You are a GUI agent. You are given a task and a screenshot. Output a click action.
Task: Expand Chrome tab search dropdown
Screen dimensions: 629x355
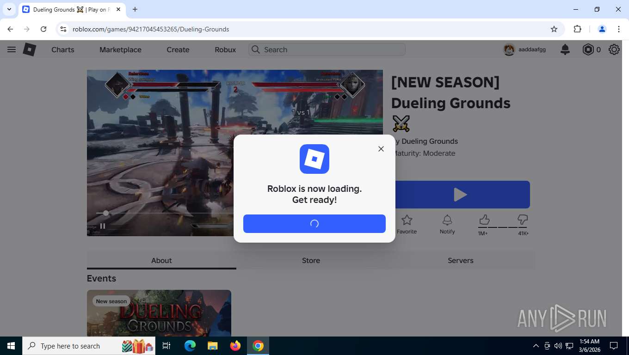pos(9,9)
